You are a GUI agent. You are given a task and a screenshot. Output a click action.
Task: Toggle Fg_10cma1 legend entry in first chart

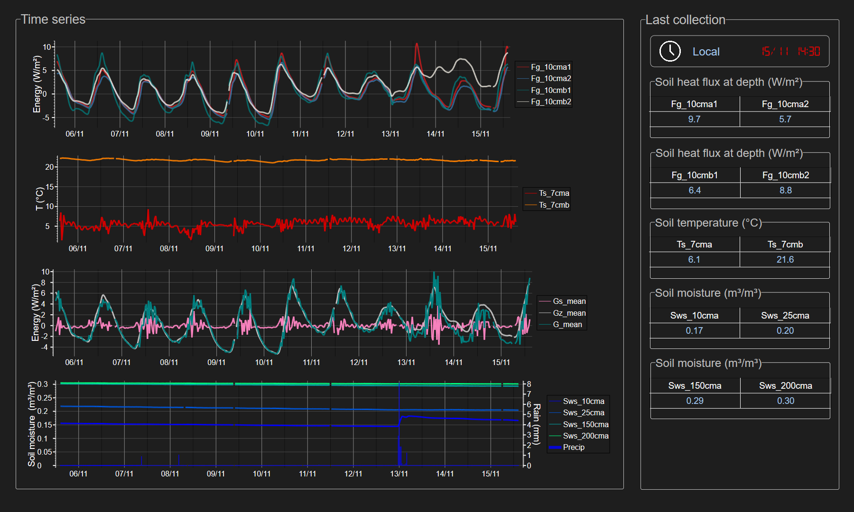point(550,67)
